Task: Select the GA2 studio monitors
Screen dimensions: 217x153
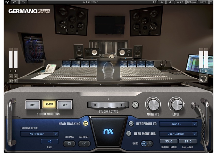Action: (x=32, y=105)
